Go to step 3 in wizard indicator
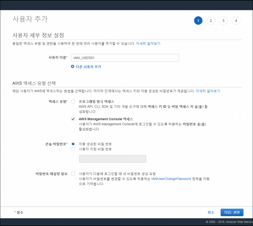This screenshot has width=253, height=226. click(x=223, y=21)
